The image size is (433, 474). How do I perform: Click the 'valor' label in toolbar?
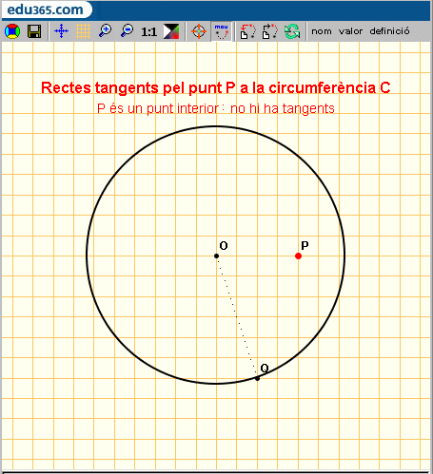point(350,31)
